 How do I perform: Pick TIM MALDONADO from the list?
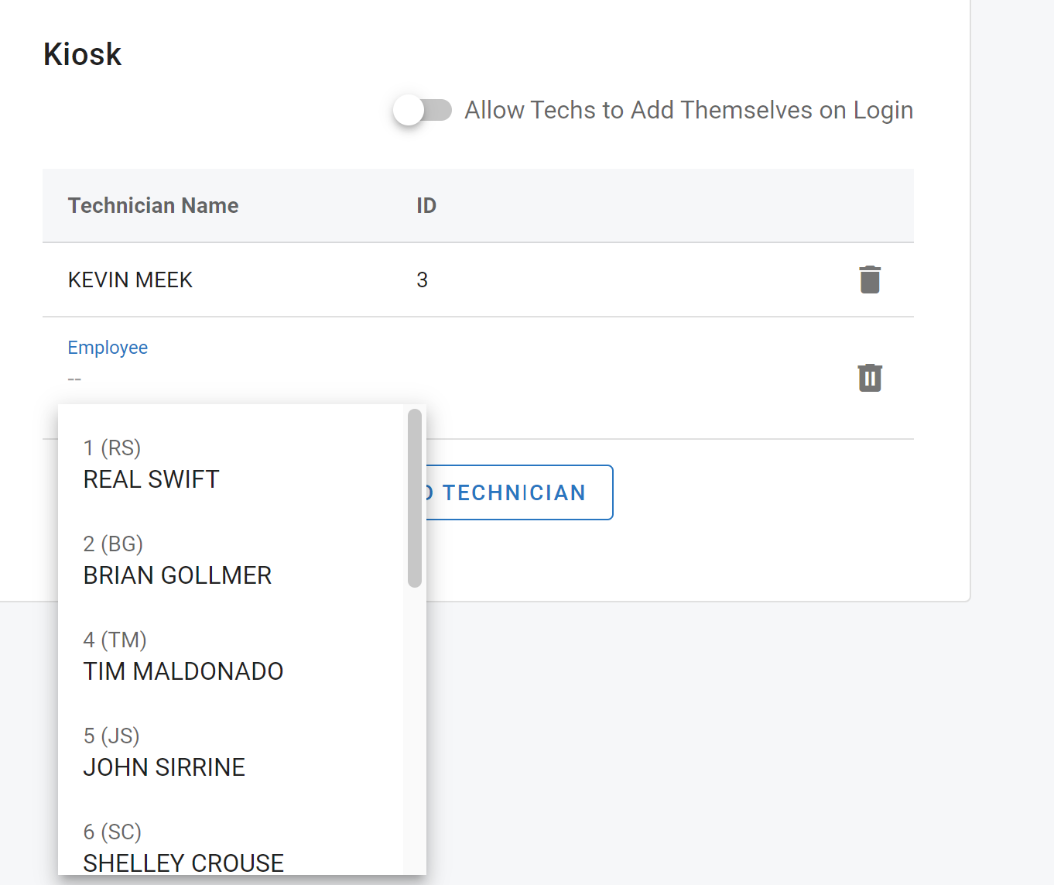click(183, 671)
